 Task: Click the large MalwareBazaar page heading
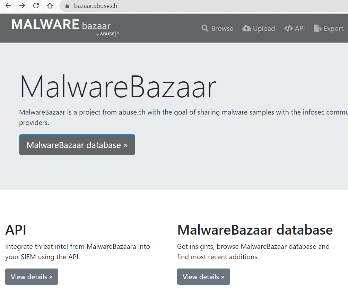point(118,87)
